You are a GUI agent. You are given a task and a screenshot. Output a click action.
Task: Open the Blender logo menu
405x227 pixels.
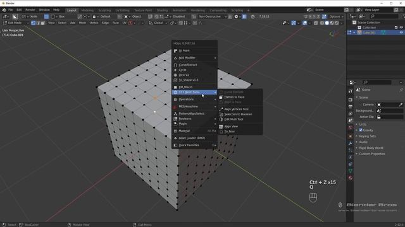(4, 10)
